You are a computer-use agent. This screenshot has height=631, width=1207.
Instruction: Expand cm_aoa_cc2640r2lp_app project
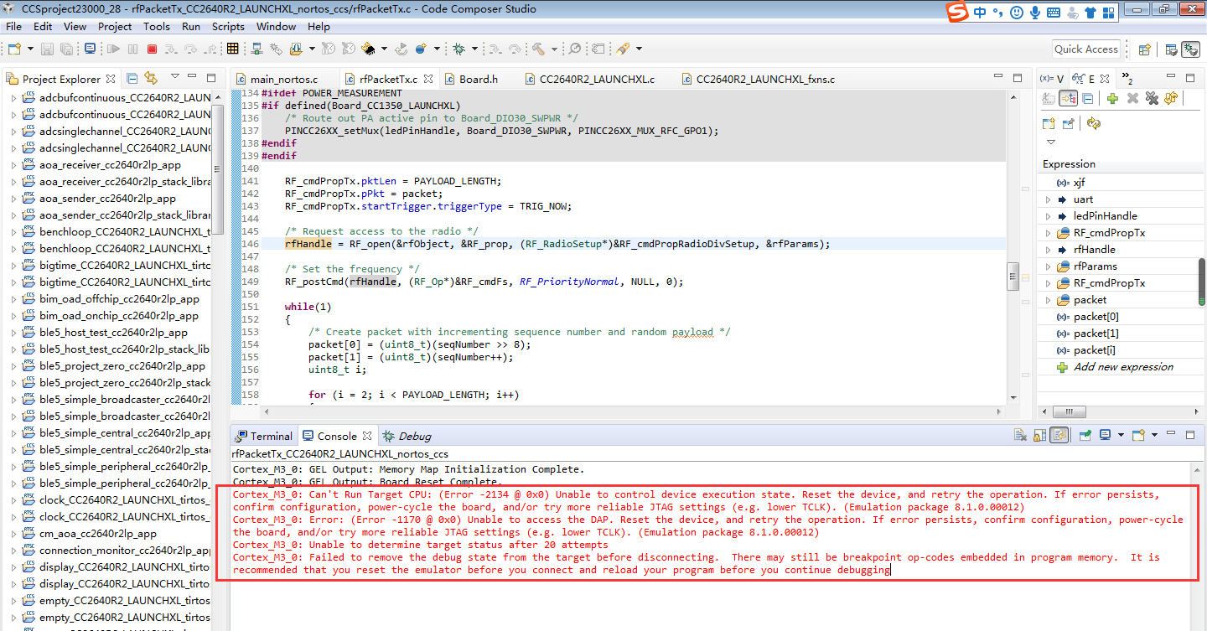pyautogui.click(x=13, y=534)
